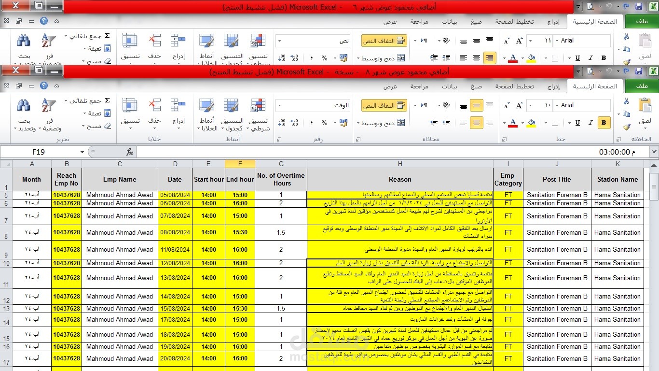
Task: Open the Find & Select menu, month 8 window
Action: click(24, 115)
